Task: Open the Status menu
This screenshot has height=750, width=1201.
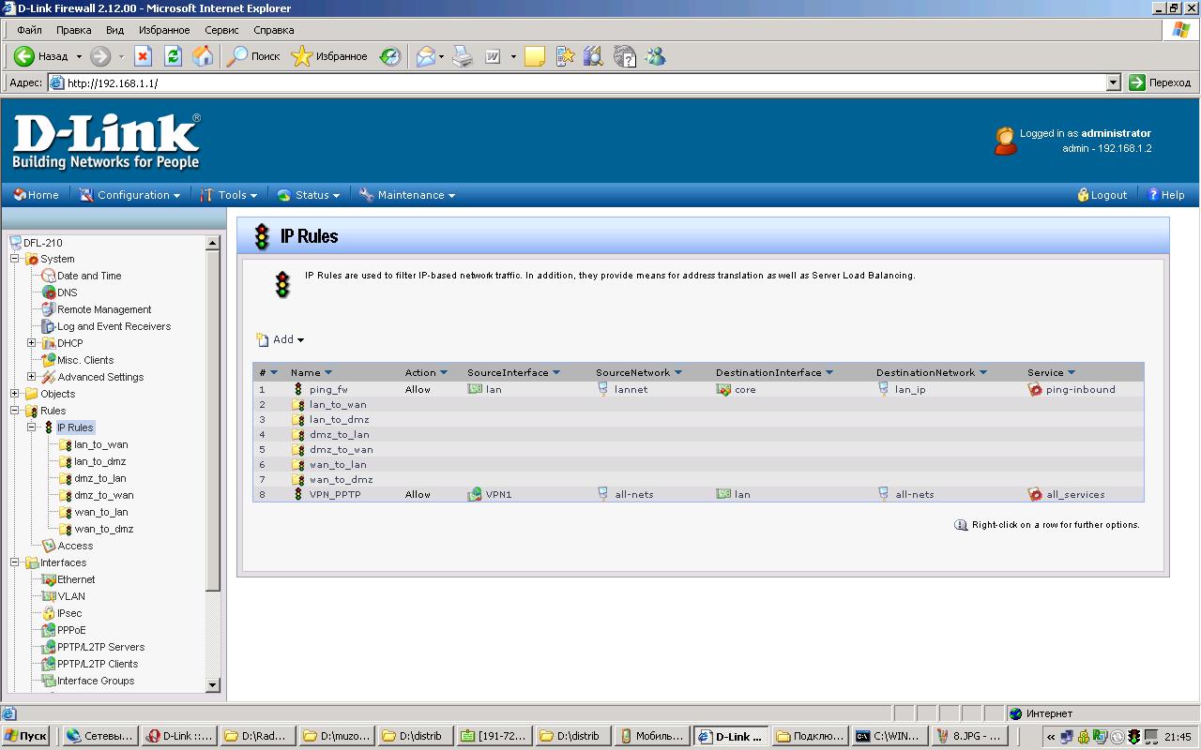Action: 309,195
